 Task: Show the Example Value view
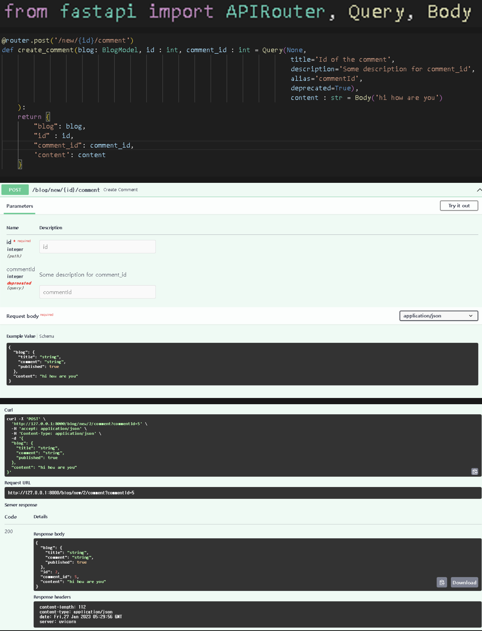[21, 336]
